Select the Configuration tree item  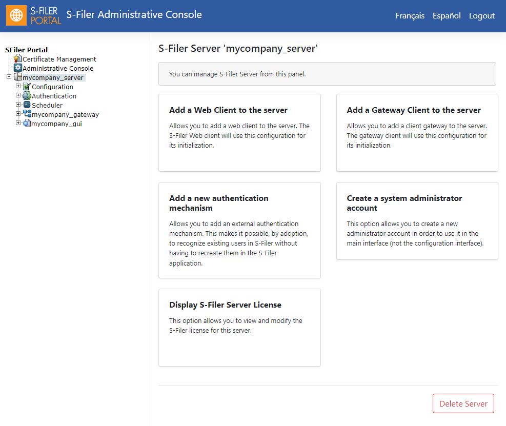52,87
